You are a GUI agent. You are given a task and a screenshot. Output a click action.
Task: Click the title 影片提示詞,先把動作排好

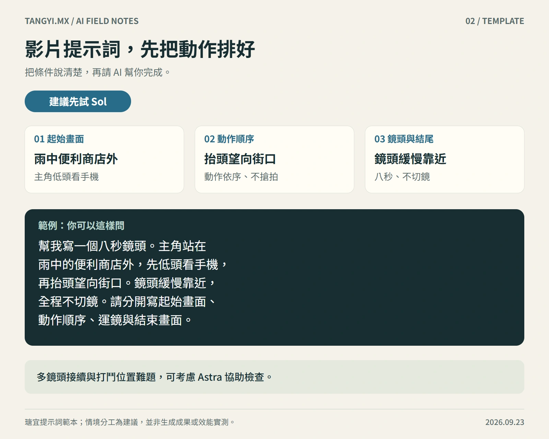pos(140,49)
